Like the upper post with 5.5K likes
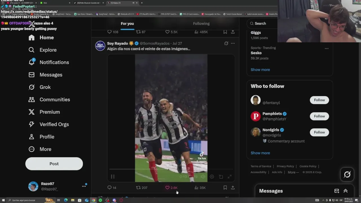This screenshot has height=203, width=361. pyautogui.click(x=171, y=32)
